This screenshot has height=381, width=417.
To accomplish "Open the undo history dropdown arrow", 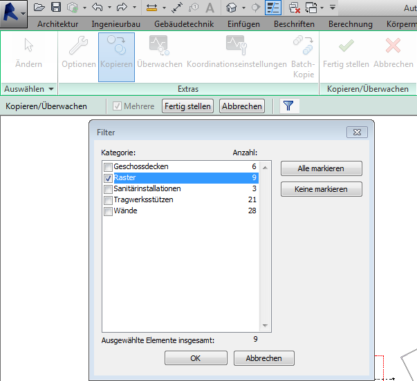I will (x=109, y=8).
